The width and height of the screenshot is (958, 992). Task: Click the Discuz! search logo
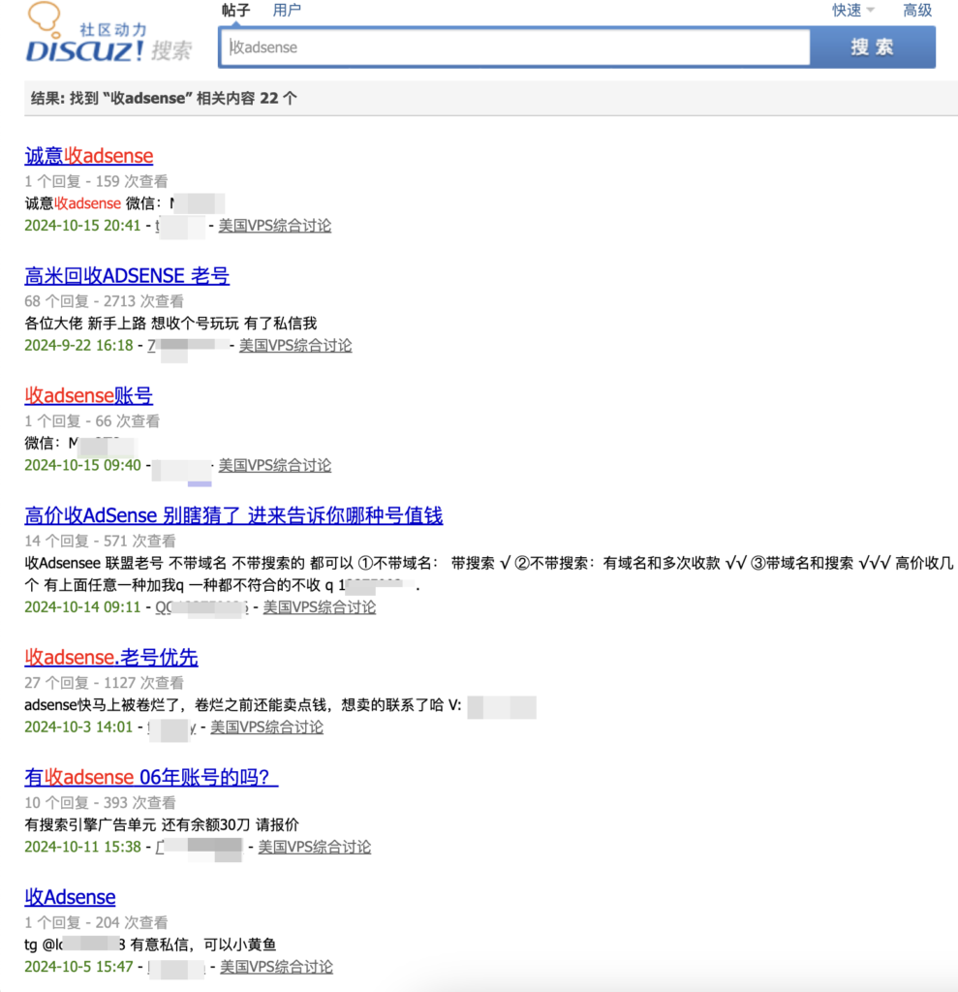(x=108, y=33)
